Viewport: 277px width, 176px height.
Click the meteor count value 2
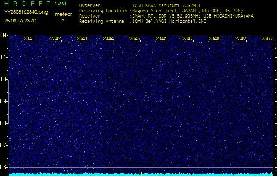coord(63,21)
